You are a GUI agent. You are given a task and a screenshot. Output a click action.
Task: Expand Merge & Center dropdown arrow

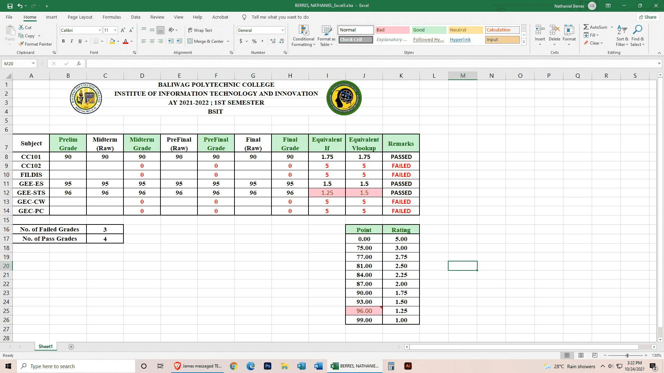[228, 41]
